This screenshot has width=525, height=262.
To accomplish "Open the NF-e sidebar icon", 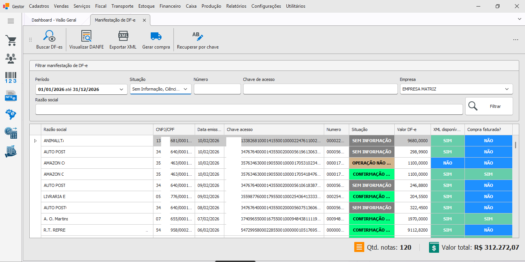I will point(11,114).
